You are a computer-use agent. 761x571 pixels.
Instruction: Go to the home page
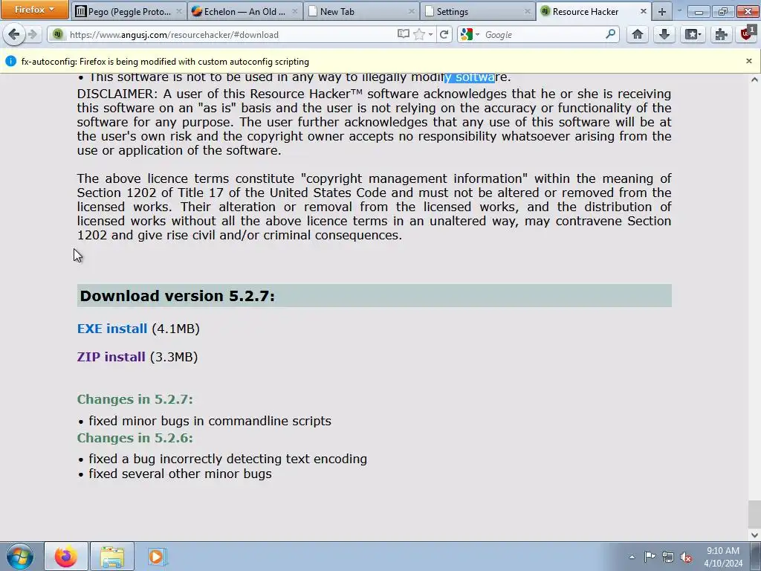[x=637, y=34]
